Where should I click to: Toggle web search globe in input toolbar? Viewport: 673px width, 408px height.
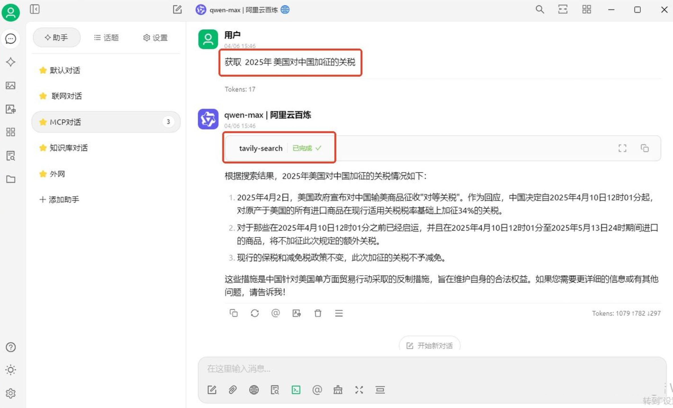click(254, 390)
